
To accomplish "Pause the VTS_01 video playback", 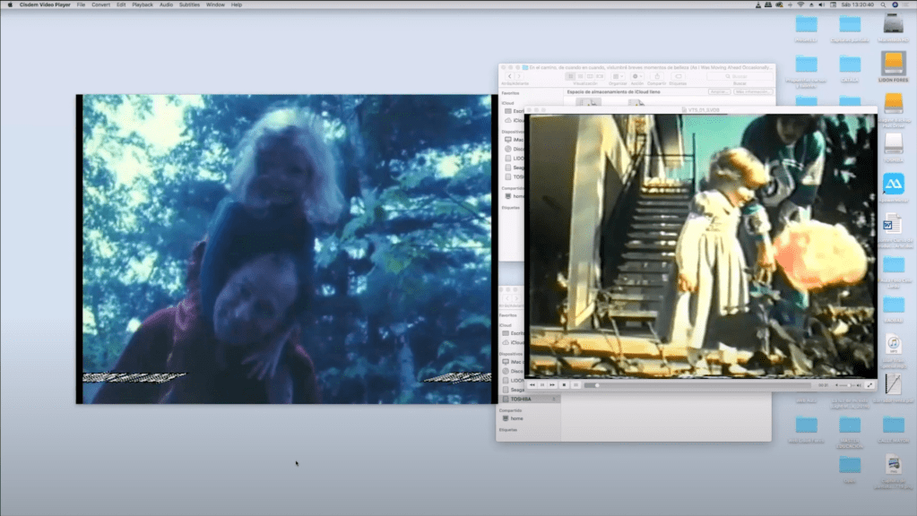I will [x=542, y=385].
